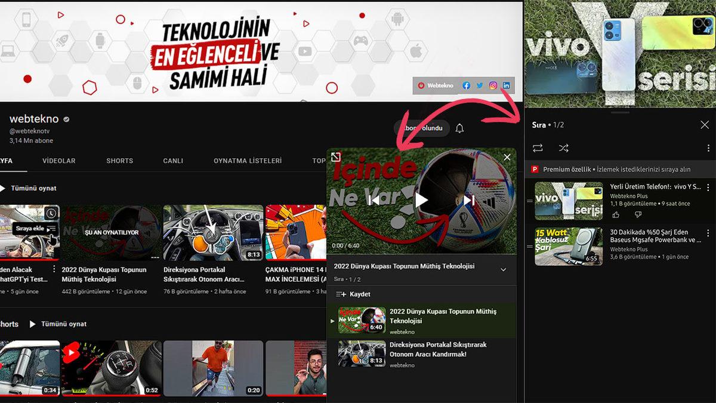Screen dimensions: 716x403
Task: Click the Twitter icon in the banner
Action: pyautogui.click(x=479, y=85)
